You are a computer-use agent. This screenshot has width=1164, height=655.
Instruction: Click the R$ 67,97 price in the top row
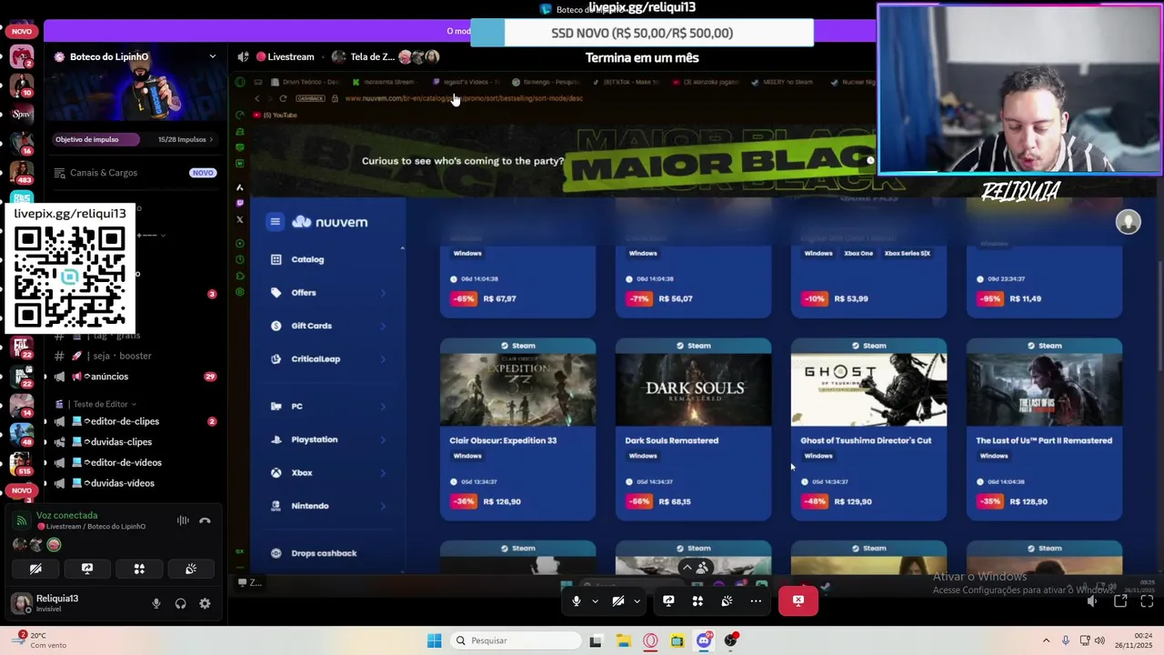[500, 298]
